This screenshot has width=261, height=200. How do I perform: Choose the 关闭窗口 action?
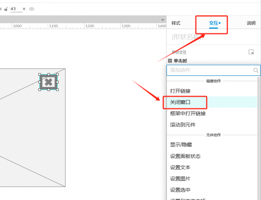pos(212,102)
